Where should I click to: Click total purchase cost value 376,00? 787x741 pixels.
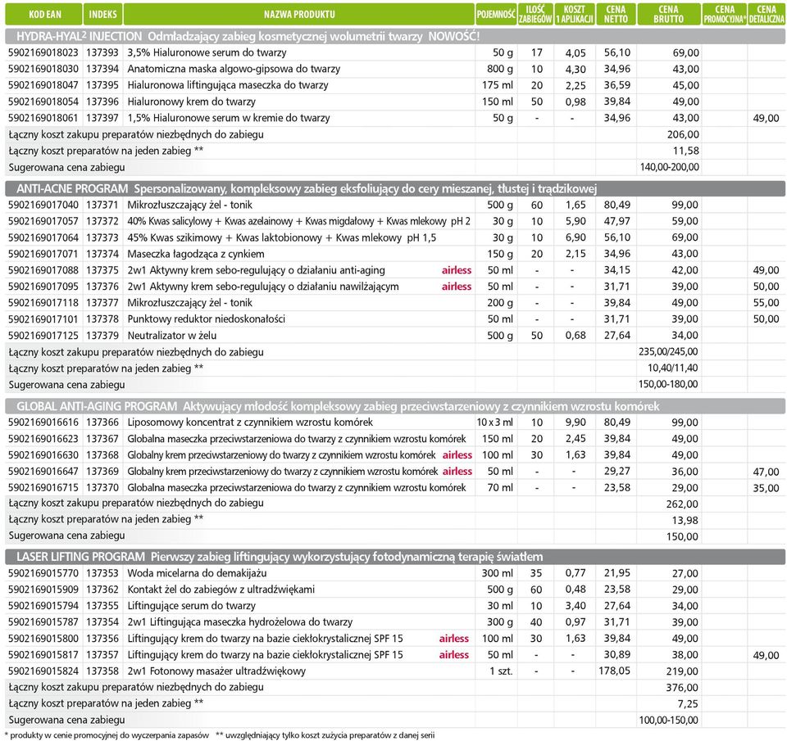[682, 687]
